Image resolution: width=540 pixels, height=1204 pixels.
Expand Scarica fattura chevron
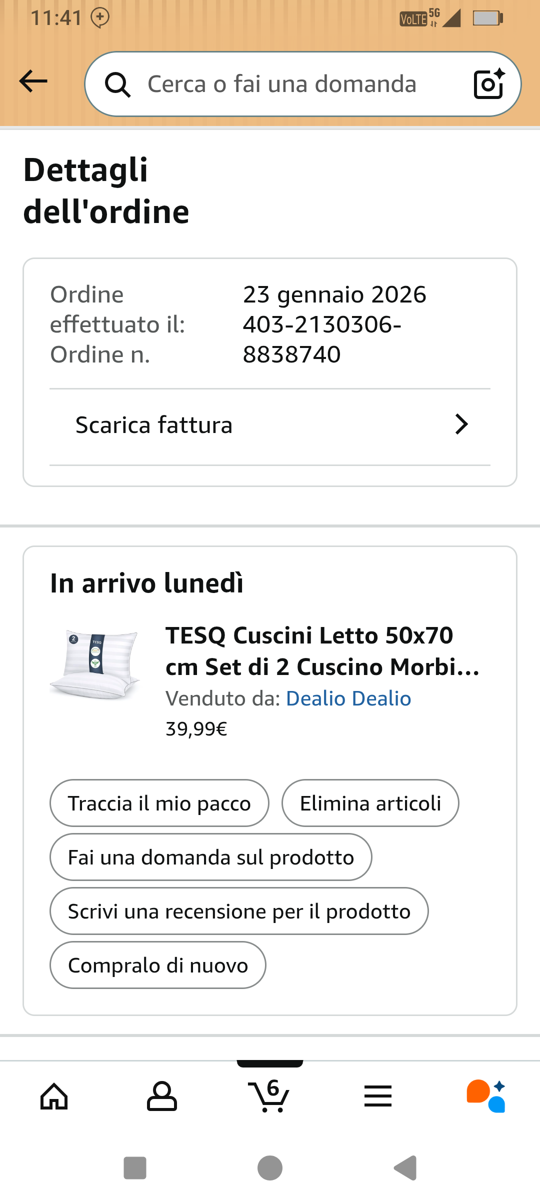[461, 424]
